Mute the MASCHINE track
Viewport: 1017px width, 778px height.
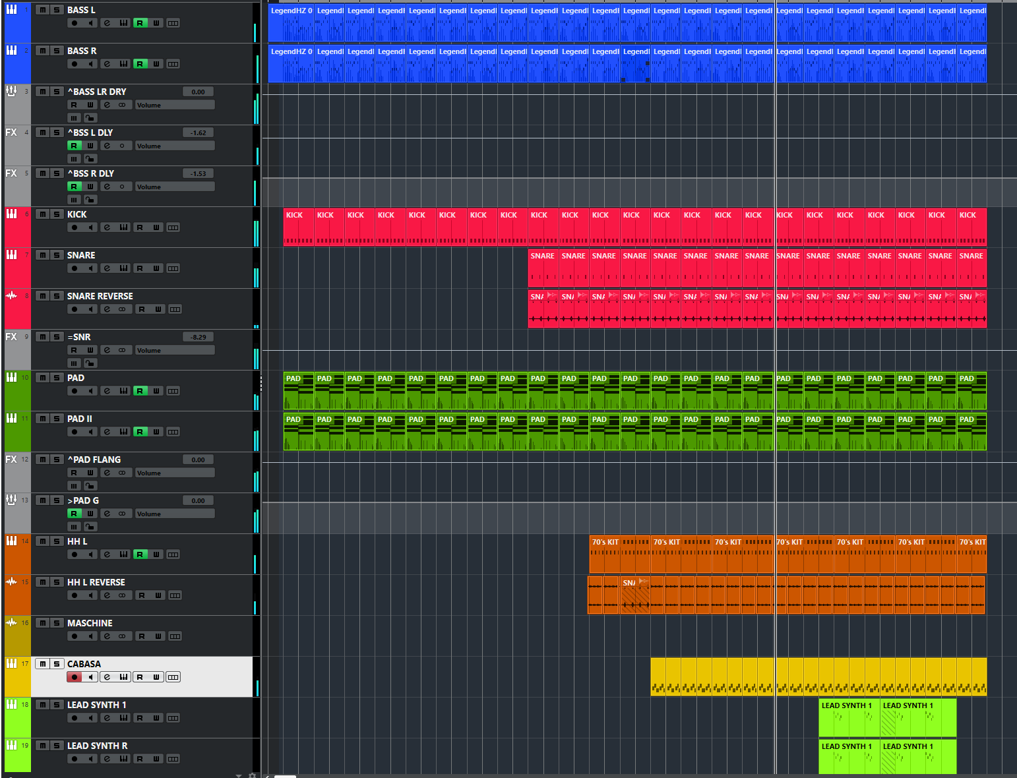click(42, 623)
